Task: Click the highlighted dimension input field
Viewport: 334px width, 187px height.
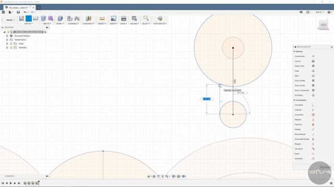Action: click(x=207, y=99)
